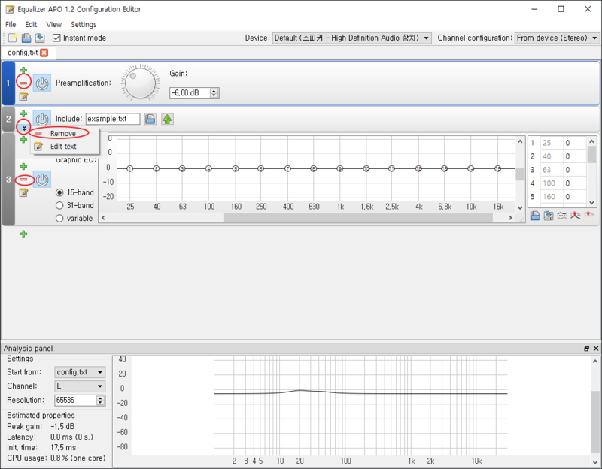Decrease Resolution with the down stepper
Screen dimensions: 602x469
click(x=101, y=403)
